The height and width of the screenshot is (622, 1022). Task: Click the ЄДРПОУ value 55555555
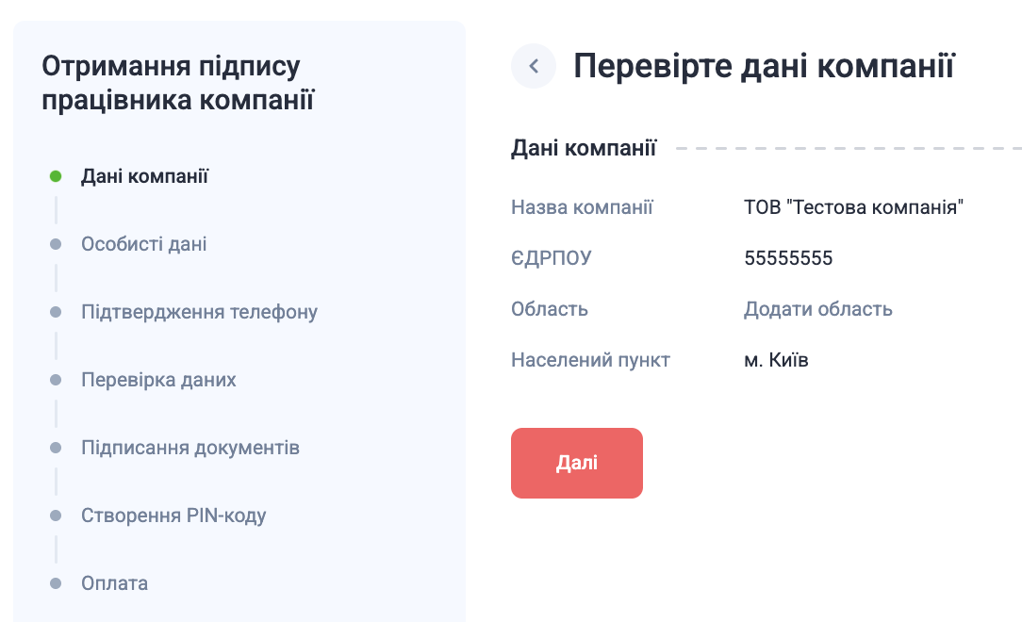click(x=788, y=258)
